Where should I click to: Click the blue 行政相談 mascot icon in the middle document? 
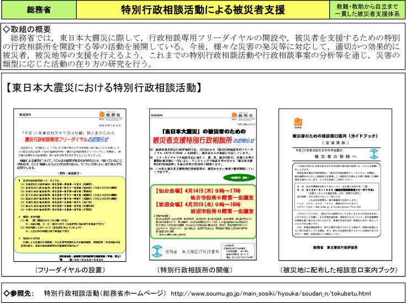tap(157, 251)
